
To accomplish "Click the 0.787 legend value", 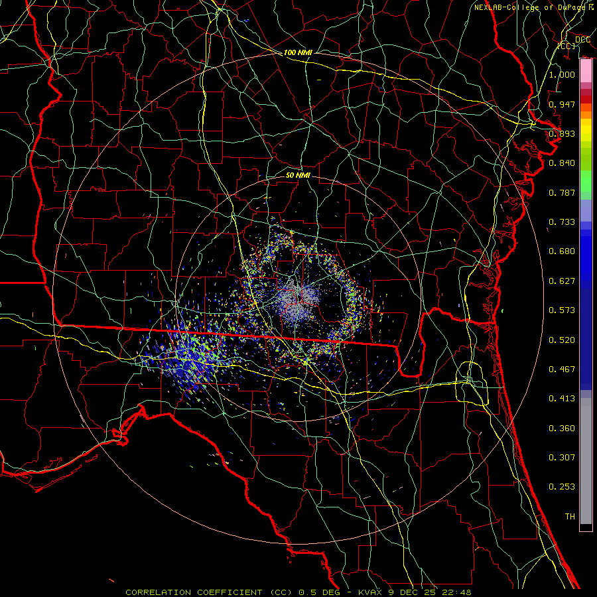I will [x=562, y=192].
